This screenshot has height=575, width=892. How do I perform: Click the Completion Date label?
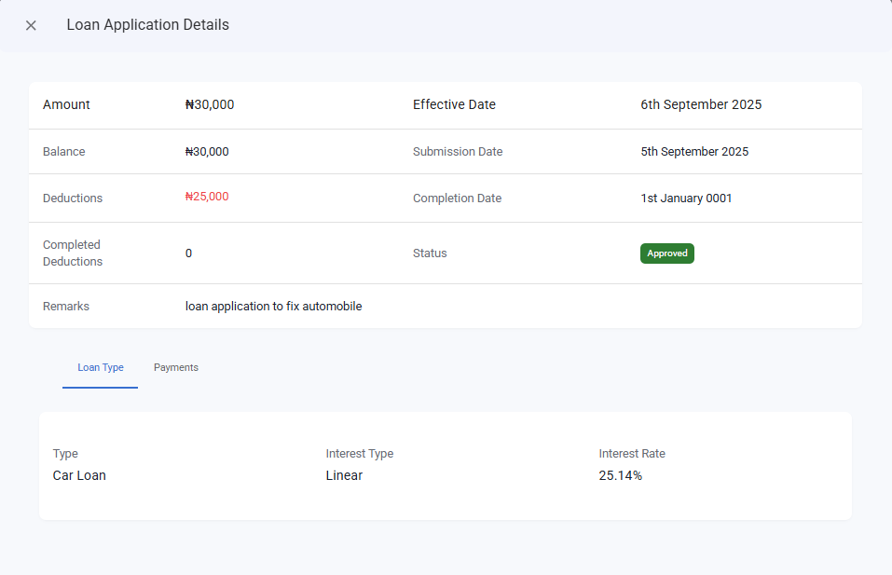pos(457,199)
